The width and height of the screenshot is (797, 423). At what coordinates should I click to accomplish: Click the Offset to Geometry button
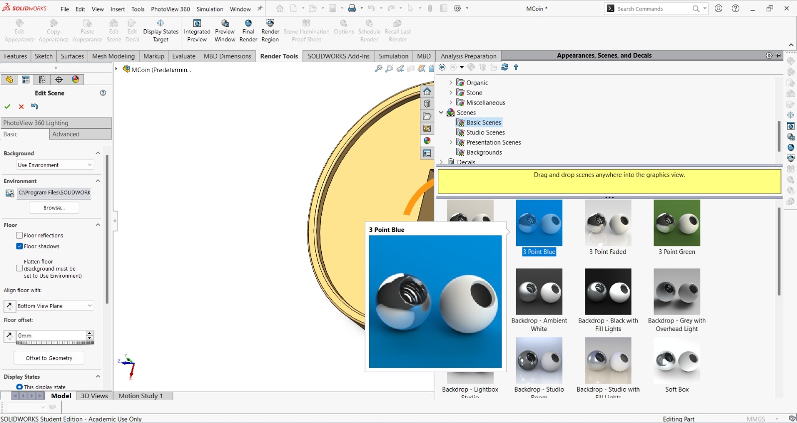49,358
